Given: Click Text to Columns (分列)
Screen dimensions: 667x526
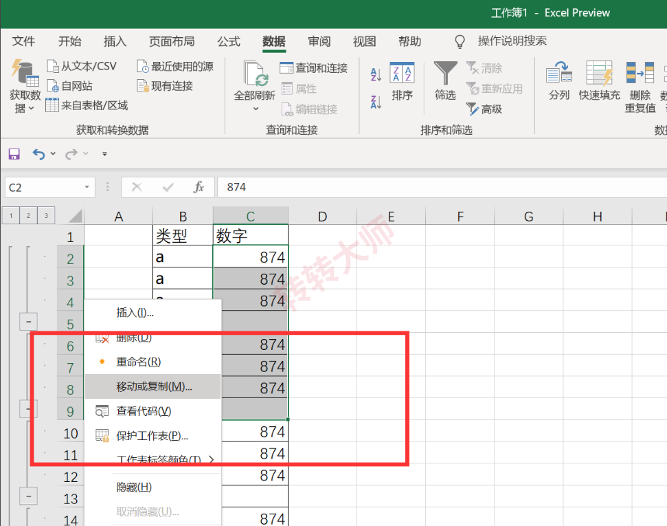Looking at the screenshot, I should coord(559,80).
